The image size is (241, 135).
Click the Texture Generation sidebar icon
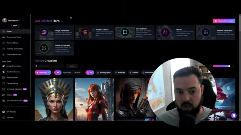pos(3,100)
